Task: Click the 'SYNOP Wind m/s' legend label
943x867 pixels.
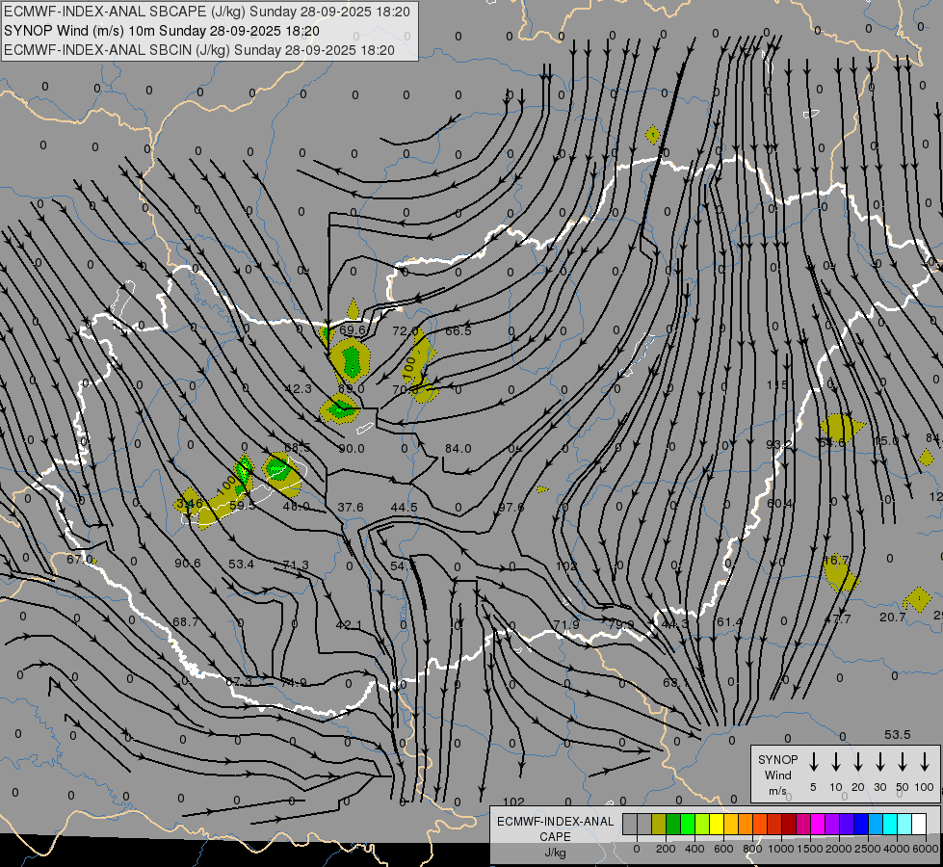Action: coord(777,775)
